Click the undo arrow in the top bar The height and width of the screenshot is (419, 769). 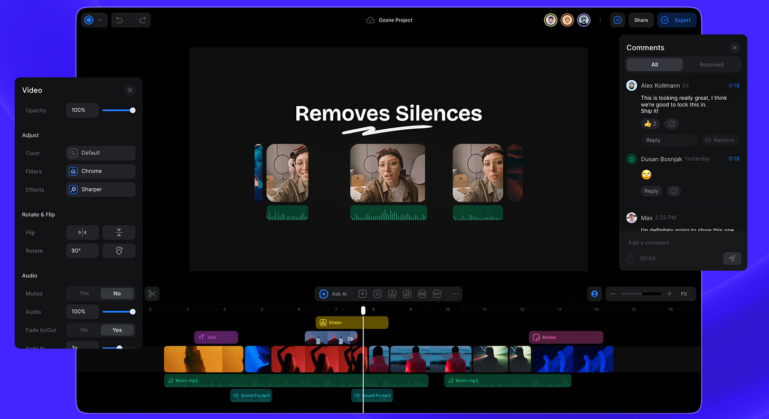click(119, 20)
